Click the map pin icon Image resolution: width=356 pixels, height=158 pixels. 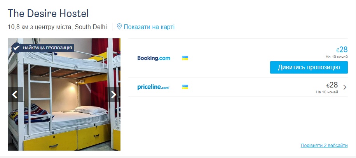click(x=119, y=27)
